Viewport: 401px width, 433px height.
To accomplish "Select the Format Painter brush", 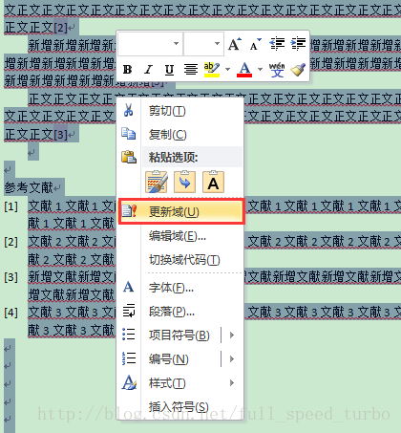I will click(x=298, y=70).
